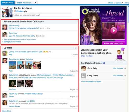Open the Inbox 462 emails tab
129x112 pixels.
pyautogui.click(x=24, y=3)
